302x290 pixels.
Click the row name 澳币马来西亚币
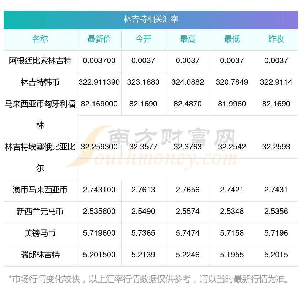(x=40, y=190)
